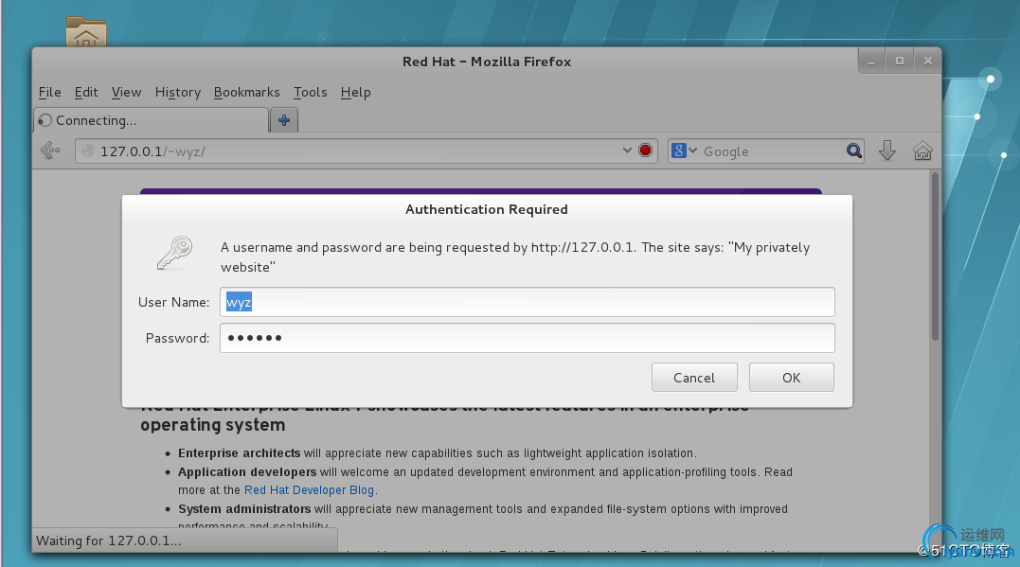The width and height of the screenshot is (1020, 567).
Task: Click the window title "Red Hat – Mozilla Firefox"
Action: pyautogui.click(x=487, y=62)
